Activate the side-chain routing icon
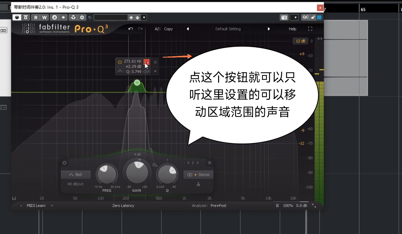 [x=73, y=17]
